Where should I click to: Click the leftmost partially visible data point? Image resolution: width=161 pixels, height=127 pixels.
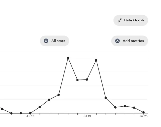coord(2,109)
